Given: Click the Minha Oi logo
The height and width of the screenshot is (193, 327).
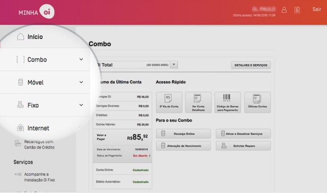Looking at the screenshot, I should (36, 12).
